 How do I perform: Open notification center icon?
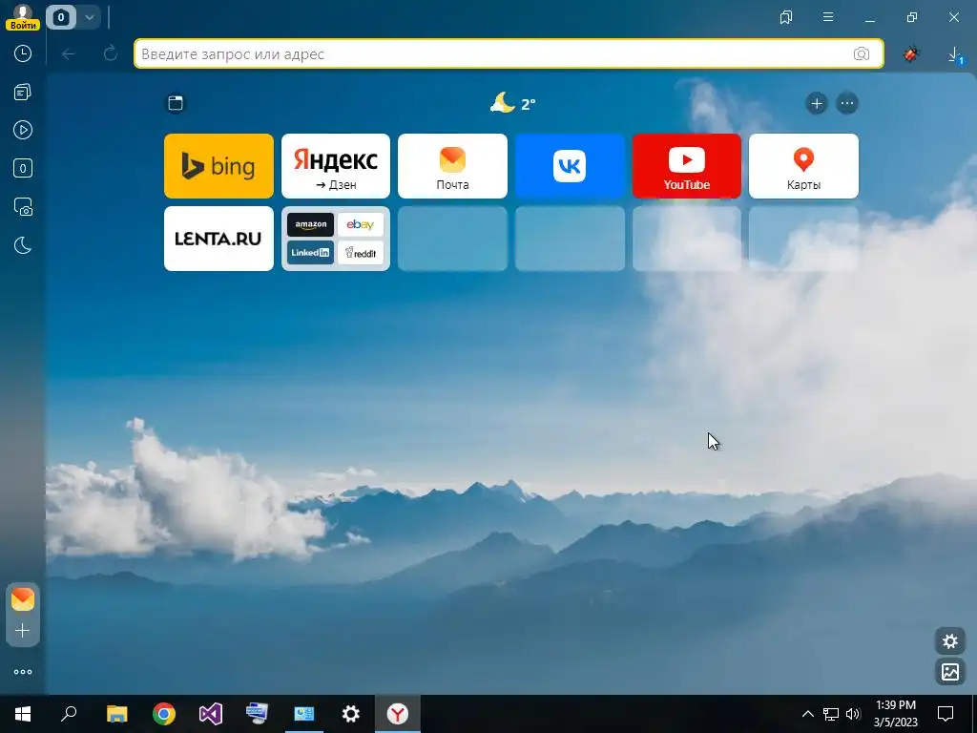[x=946, y=714]
